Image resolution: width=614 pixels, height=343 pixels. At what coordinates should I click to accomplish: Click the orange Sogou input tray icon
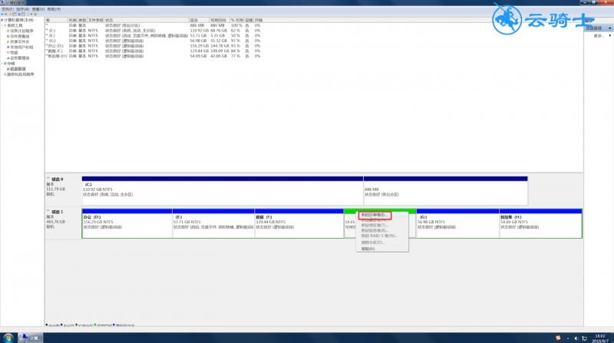point(558,338)
